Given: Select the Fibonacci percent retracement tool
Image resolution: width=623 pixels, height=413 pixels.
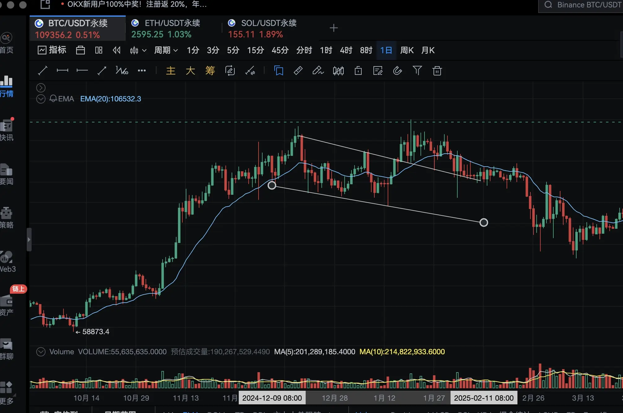Looking at the screenshot, I should [122, 71].
